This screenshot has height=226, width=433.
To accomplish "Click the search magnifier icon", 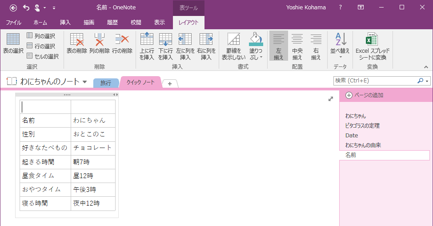I will [x=420, y=81].
